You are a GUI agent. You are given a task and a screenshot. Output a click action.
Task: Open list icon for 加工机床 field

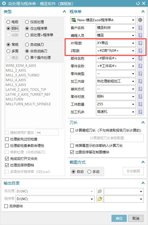(140, 112)
